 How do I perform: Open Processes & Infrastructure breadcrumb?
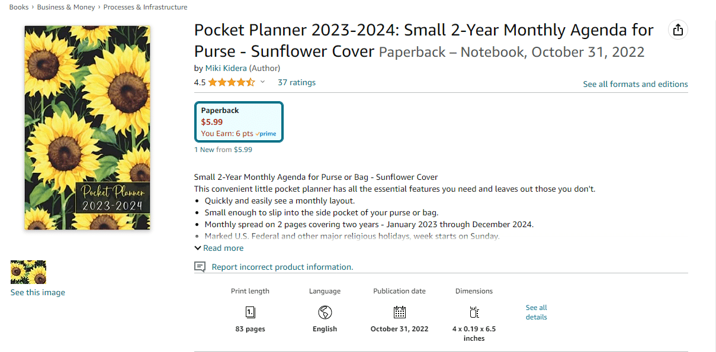[145, 7]
